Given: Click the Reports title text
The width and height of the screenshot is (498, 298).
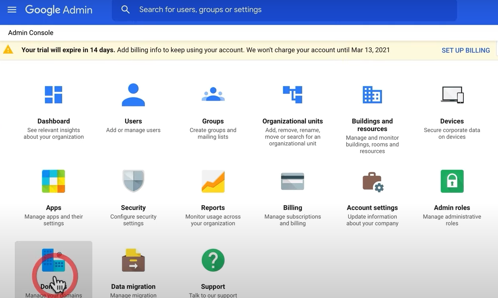Looking at the screenshot, I should pyautogui.click(x=213, y=208).
